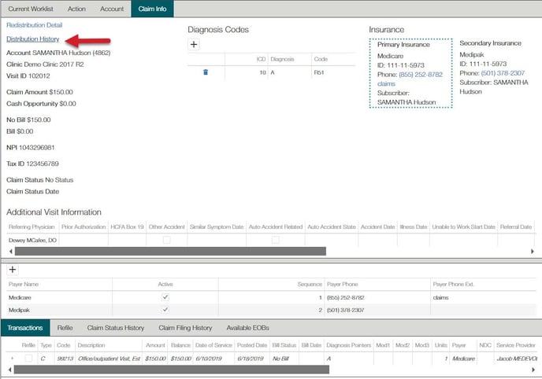
Task: Delete diagnosis code R51 with trash icon
Action: coord(206,72)
